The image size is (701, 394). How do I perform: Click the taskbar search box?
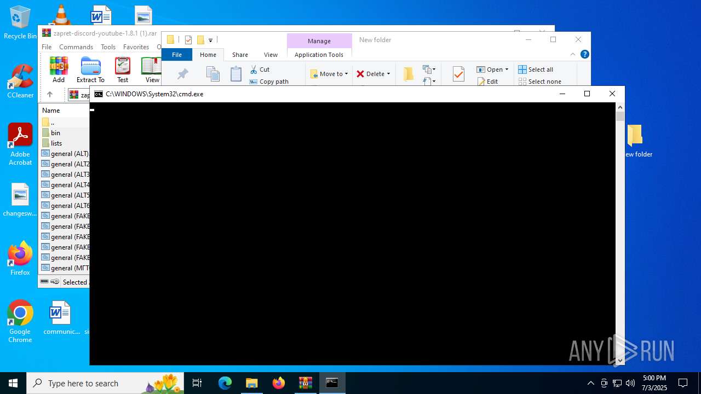[x=105, y=383]
